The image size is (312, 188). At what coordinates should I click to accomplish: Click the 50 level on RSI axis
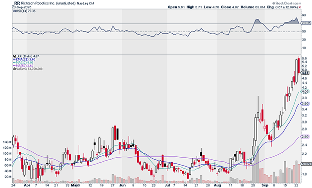point(304,32)
